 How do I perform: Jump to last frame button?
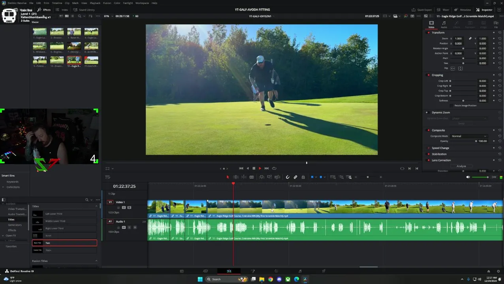(x=267, y=168)
